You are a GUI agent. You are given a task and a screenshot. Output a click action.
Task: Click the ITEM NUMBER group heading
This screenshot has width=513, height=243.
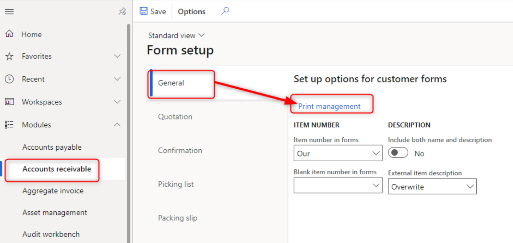click(316, 125)
